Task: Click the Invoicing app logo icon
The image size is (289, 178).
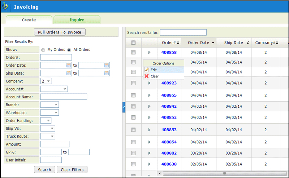Action: [5, 6]
